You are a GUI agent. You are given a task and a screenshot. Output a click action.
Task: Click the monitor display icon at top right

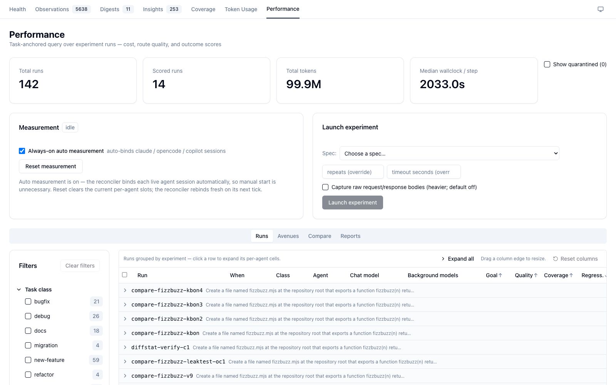(600, 9)
